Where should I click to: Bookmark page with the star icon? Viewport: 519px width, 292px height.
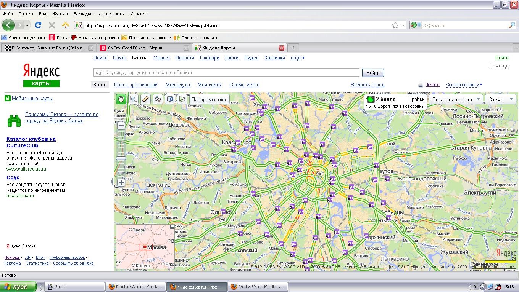(395, 25)
